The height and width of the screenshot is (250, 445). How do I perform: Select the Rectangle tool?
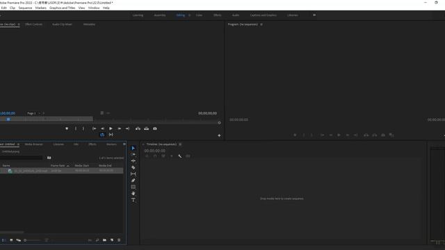point(133,187)
